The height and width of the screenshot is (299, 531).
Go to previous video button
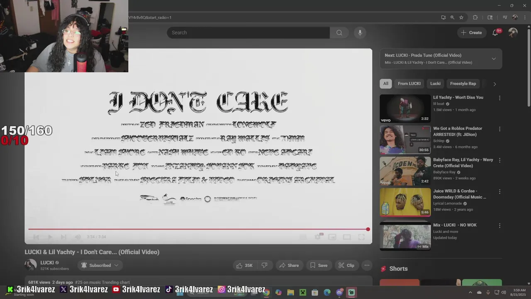tap(36, 237)
